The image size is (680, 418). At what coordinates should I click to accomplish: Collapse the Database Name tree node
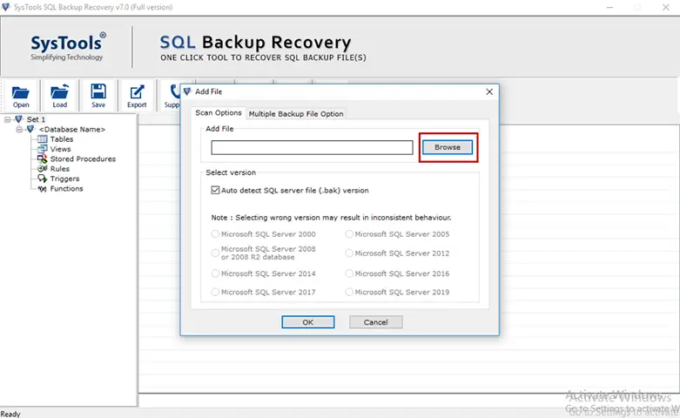click(19, 129)
